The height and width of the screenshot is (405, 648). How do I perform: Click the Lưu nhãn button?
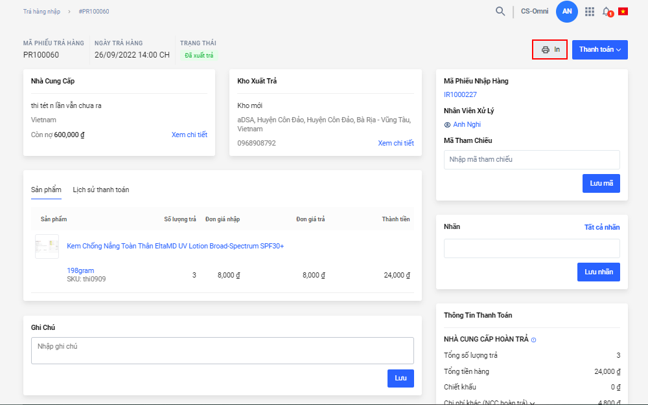click(598, 272)
